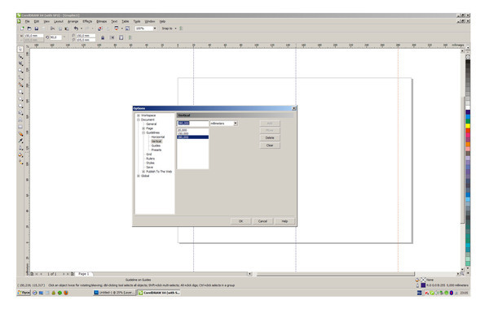Image resolution: width=489 pixels, height=309 pixels.
Task: Open the millimeters units dropdown
Action: coord(236,124)
